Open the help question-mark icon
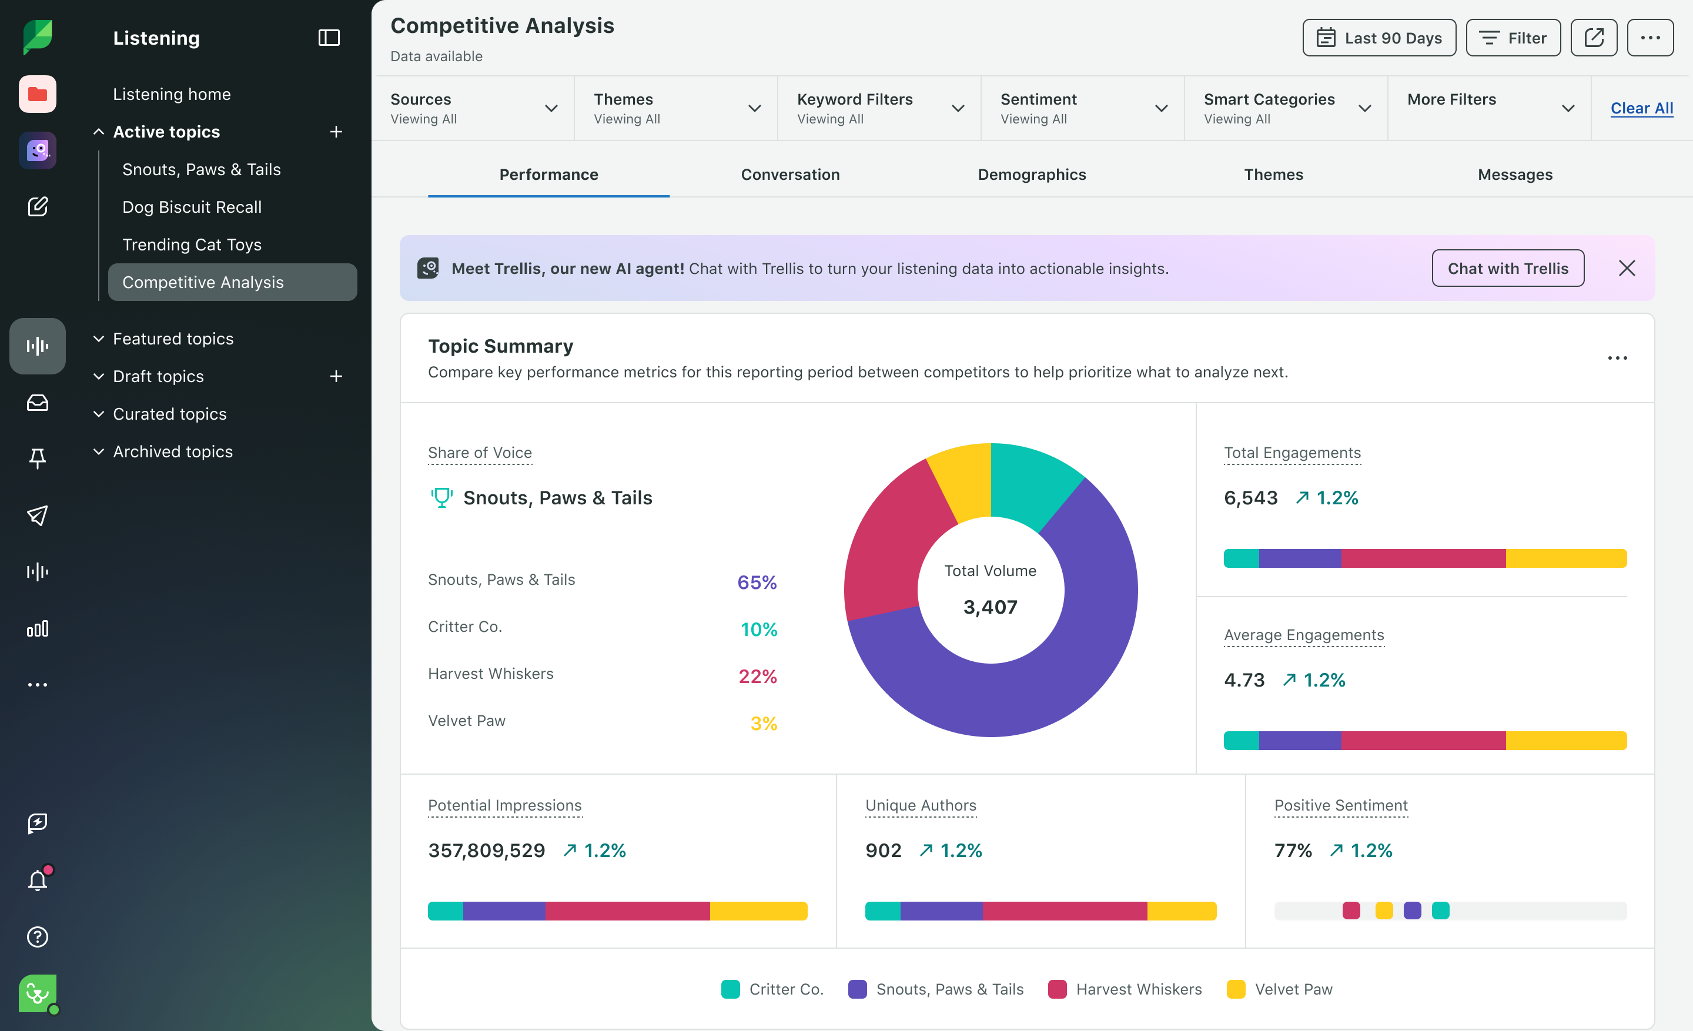The width and height of the screenshot is (1693, 1031). [38, 936]
